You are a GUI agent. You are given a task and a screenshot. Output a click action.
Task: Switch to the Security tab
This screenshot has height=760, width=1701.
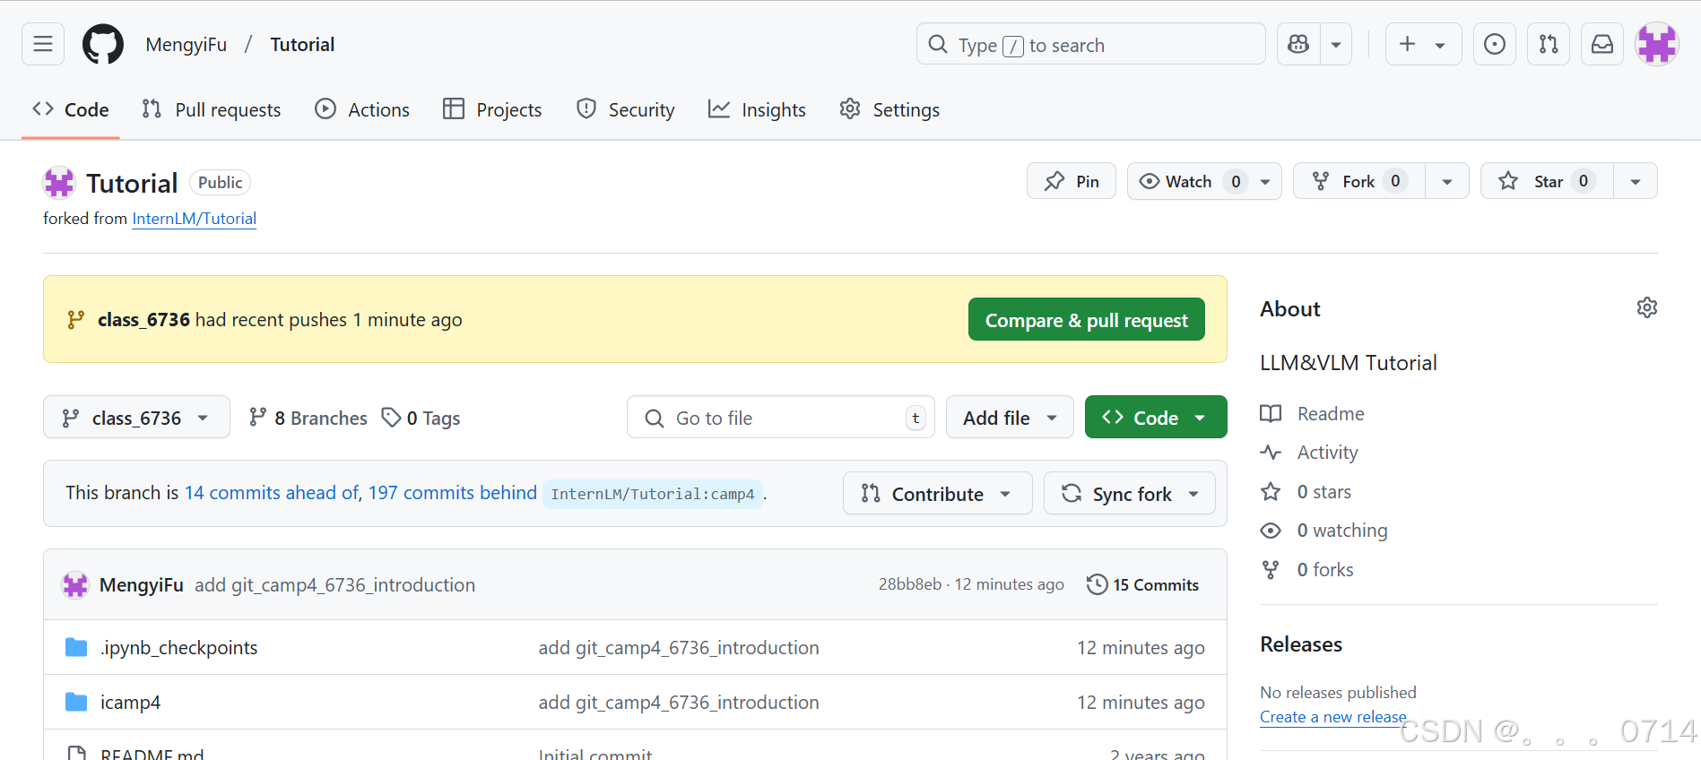point(626,109)
